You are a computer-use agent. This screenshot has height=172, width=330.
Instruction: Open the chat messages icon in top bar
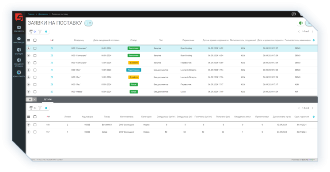point(293,14)
